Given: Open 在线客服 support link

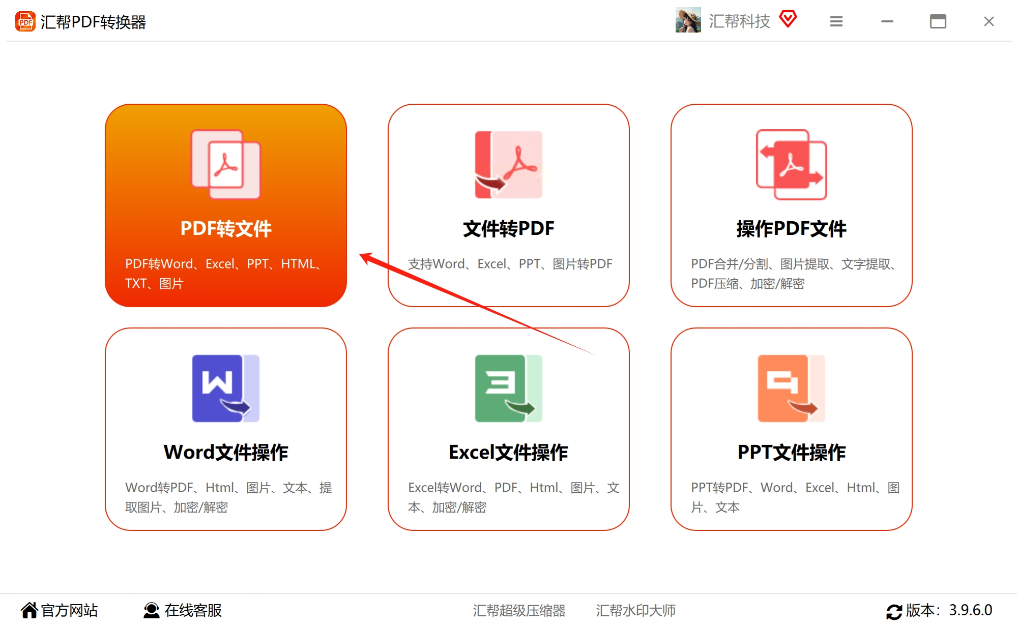Looking at the screenshot, I should click(x=183, y=610).
